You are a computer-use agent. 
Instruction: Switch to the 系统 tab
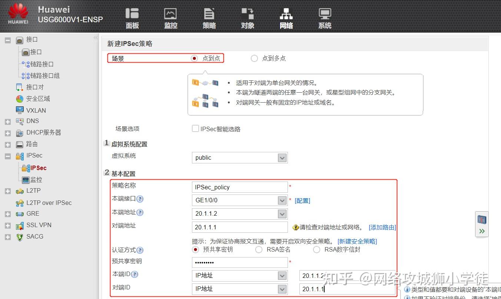click(x=325, y=18)
